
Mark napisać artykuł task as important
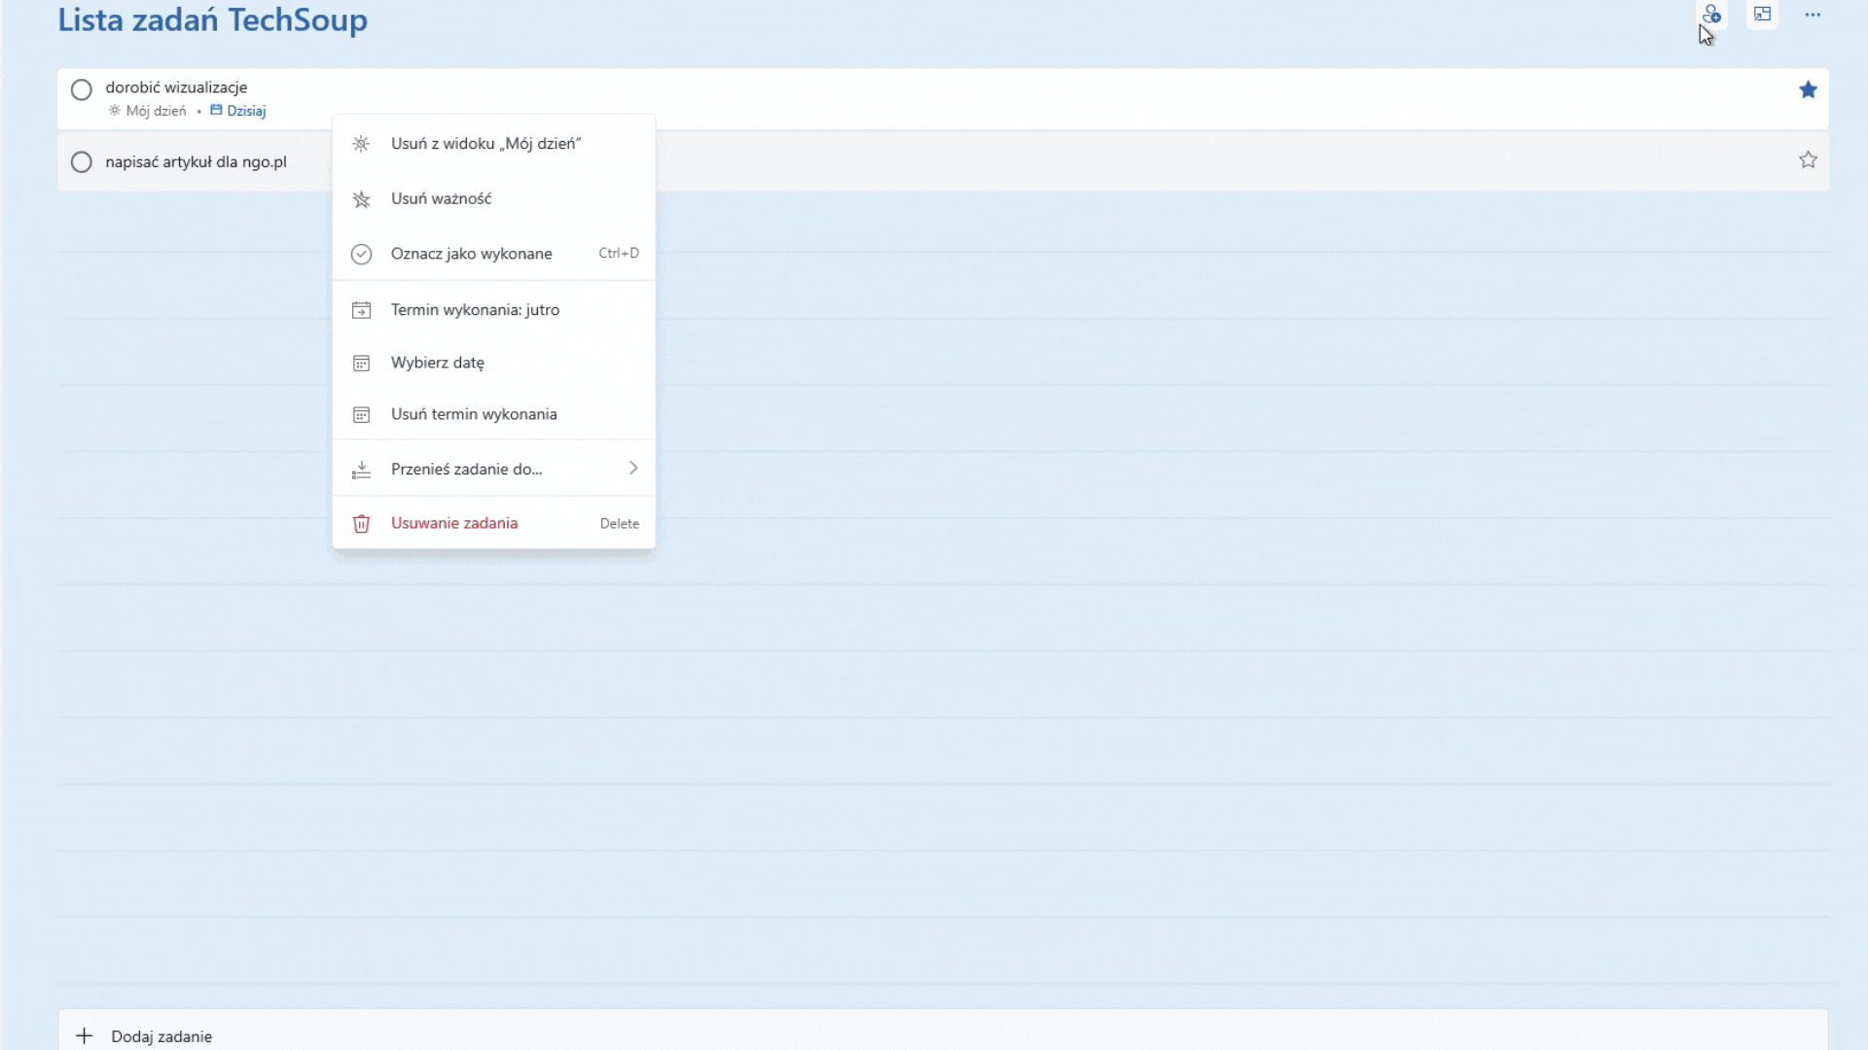[x=1808, y=160]
